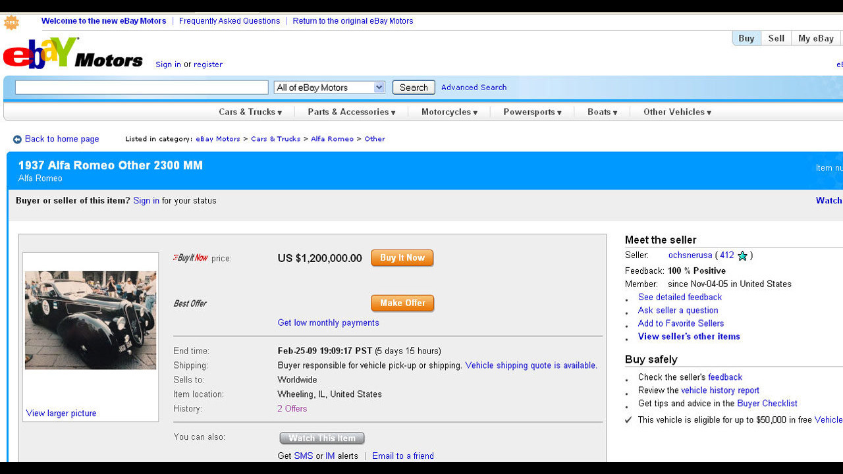Click the 412 feedback score link
This screenshot has width=843, height=474.
727,255
